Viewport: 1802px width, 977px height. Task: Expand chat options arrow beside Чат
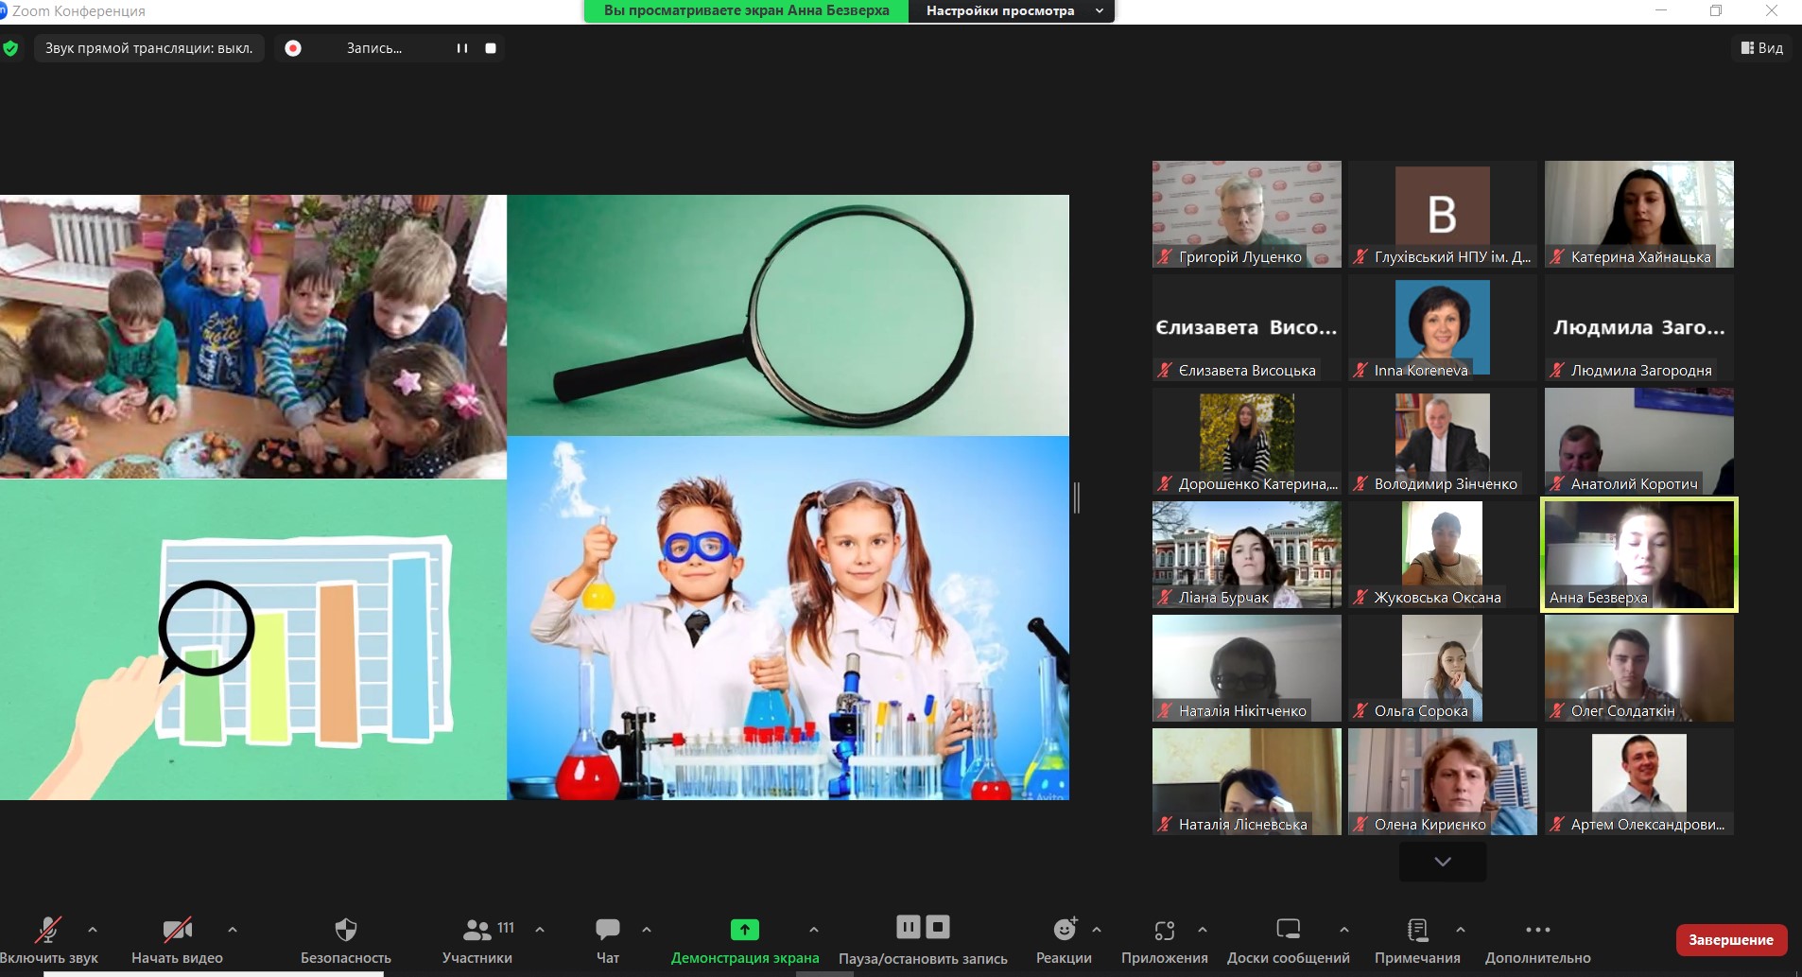click(647, 930)
